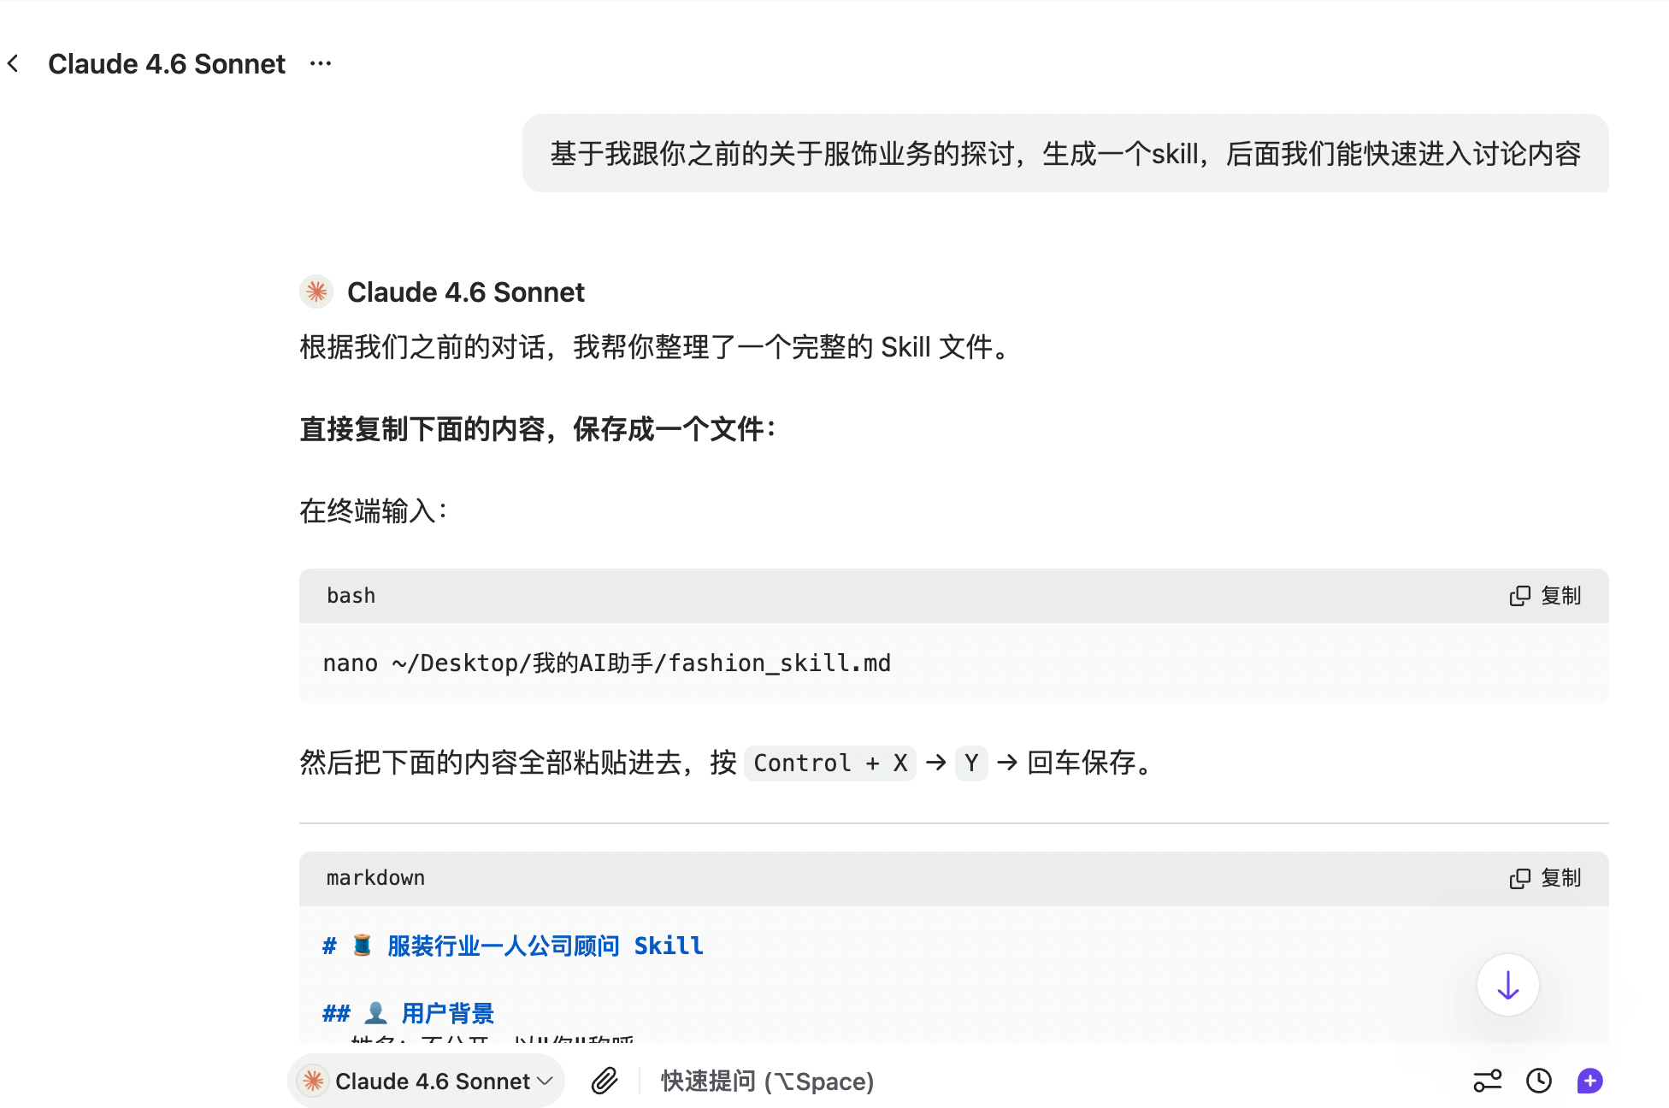Click the user message bubble about the clothing business
The height and width of the screenshot is (1108, 1669).
1065,154
